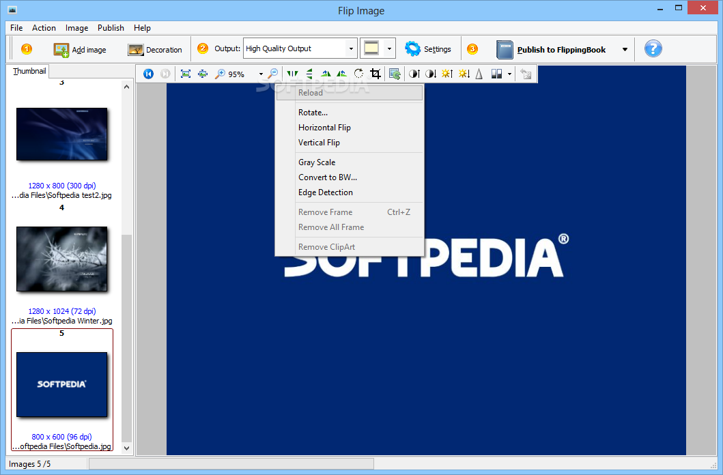Click the black-white effects icon

click(x=496, y=74)
